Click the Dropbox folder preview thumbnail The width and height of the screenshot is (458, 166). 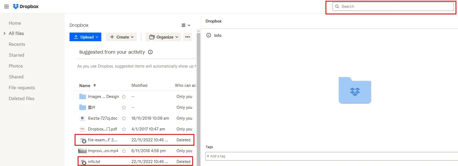click(355, 90)
